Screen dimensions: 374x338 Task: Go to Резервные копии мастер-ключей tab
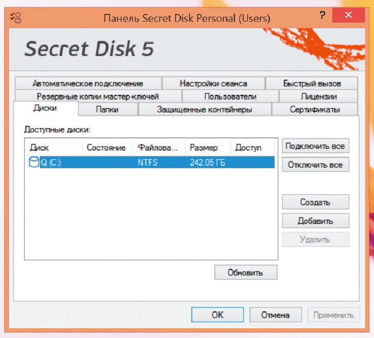98,96
